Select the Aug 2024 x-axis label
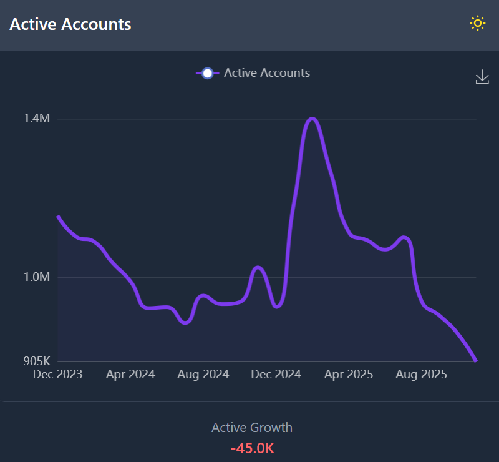This screenshot has width=499, height=462. [x=203, y=375]
